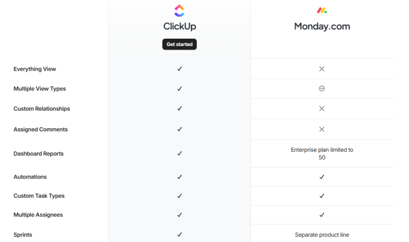Click Monday.com checkmark for Custom Task Types
This screenshot has width=409, height=242.
click(322, 196)
